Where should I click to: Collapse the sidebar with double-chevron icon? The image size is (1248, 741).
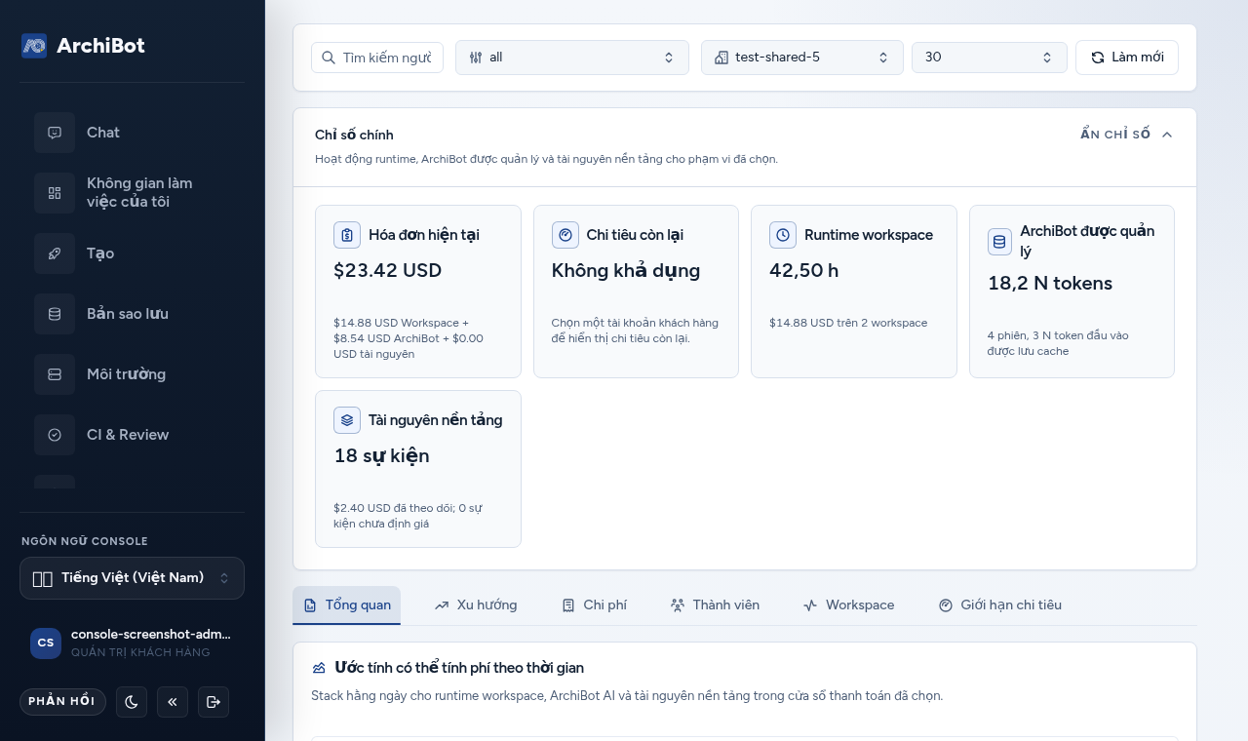click(173, 702)
